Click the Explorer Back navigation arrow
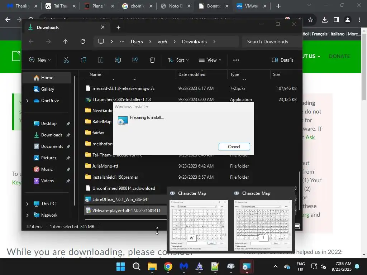This screenshot has width=367, height=275. [31, 42]
